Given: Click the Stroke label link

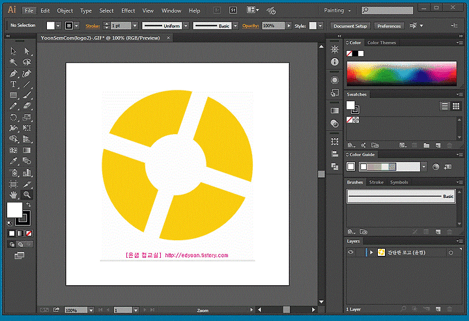Looking at the screenshot, I should [x=92, y=26].
